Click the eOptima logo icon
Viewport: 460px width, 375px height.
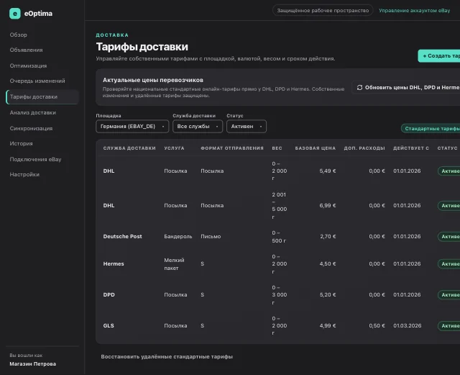[x=15, y=14]
